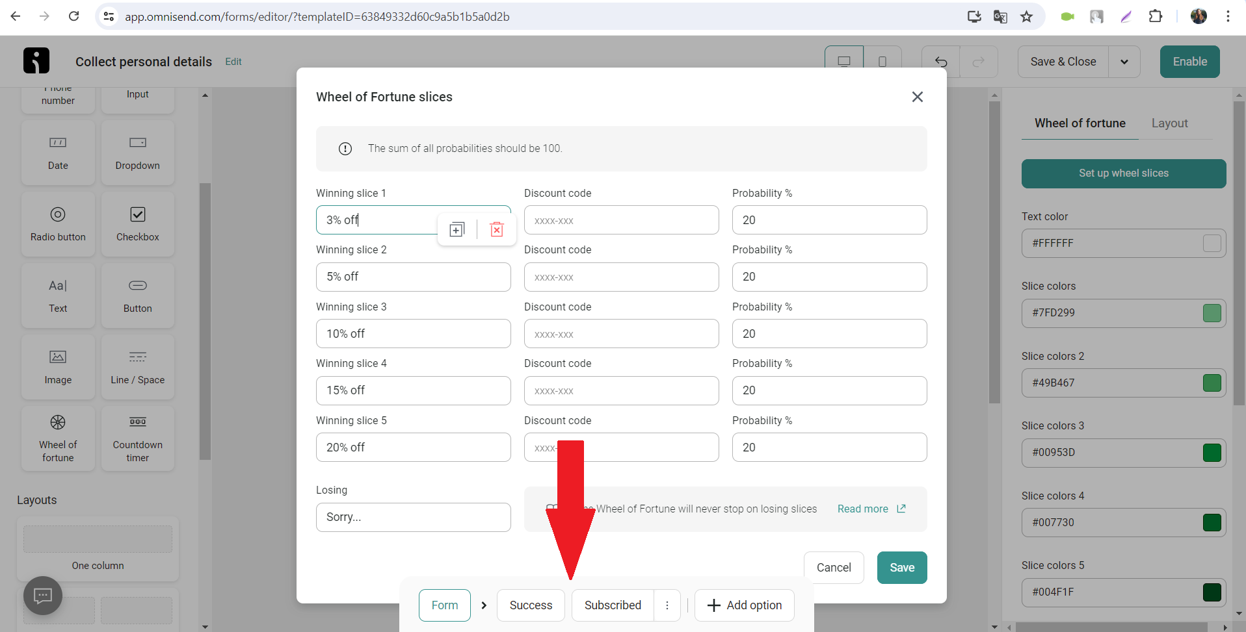Add the Line / Space element
Image resolution: width=1246 pixels, height=632 pixels.
coord(137,367)
